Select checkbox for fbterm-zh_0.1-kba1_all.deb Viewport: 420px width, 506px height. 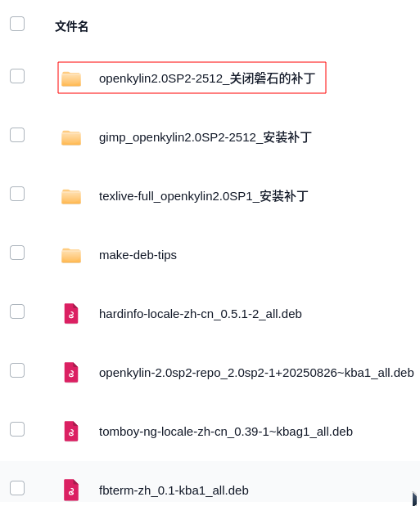[17, 487]
